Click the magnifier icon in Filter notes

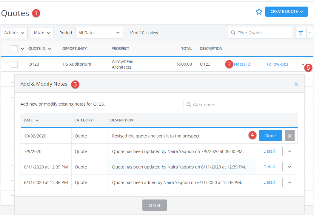point(189,104)
